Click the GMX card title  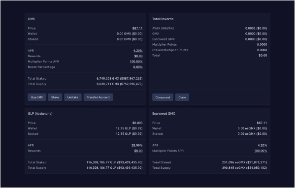tap(31, 19)
